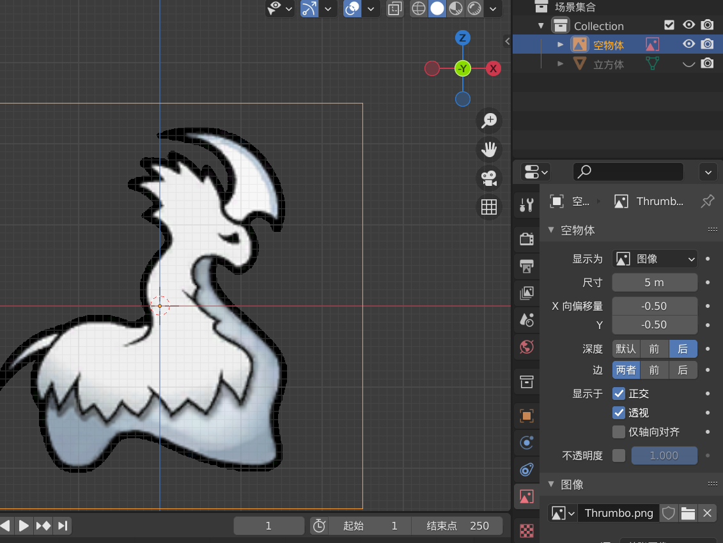The image size is (723, 543).
Task: Click the X 向偏移量 -0.50 field
Action: click(x=655, y=306)
